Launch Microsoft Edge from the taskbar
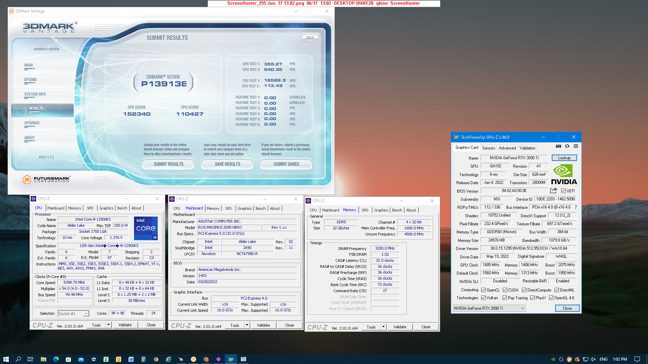Screen dimensions: 648x364 56,359
